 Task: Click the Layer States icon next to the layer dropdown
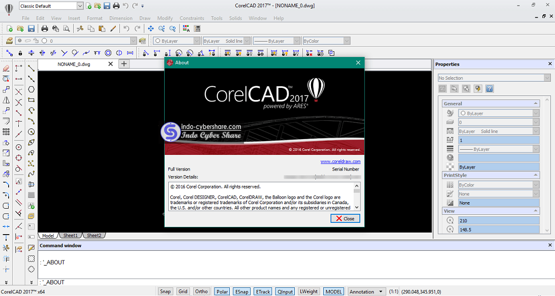(x=142, y=41)
